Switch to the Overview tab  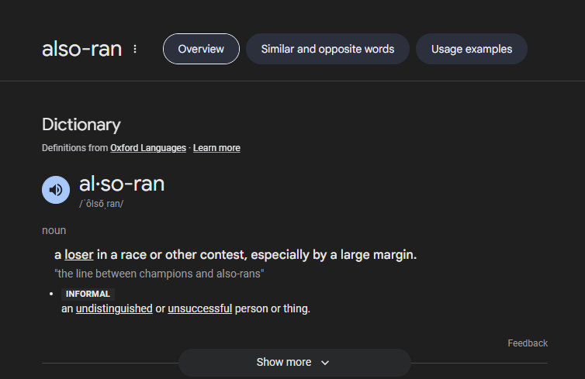click(x=201, y=49)
